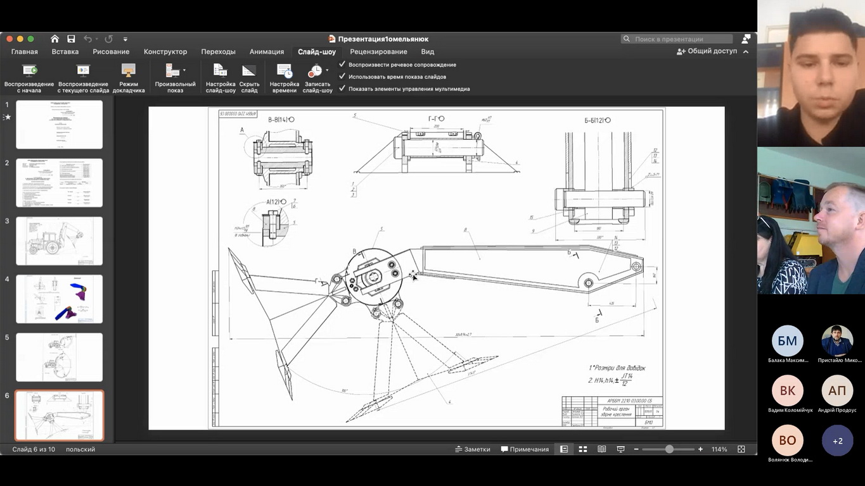Open the 'Вид' ribbon tab
The height and width of the screenshot is (486, 865).
point(428,52)
